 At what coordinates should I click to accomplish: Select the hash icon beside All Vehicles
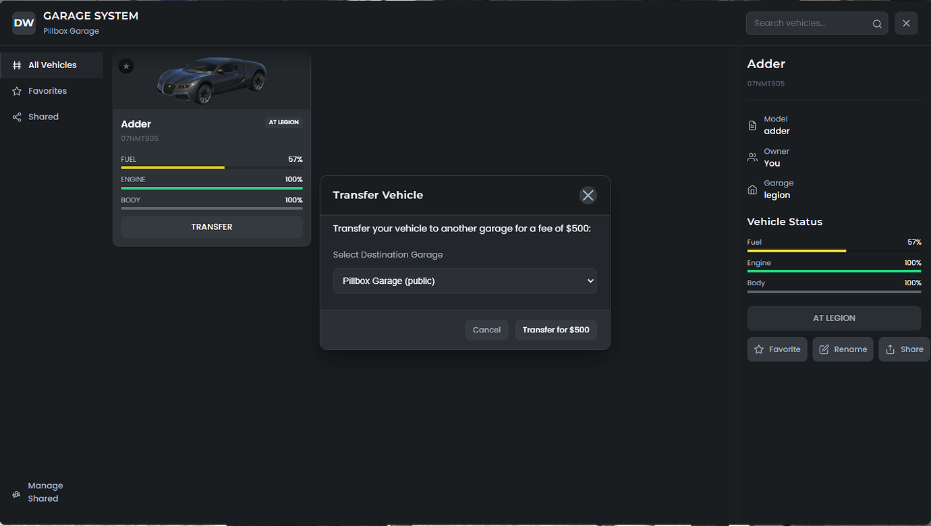click(16, 65)
